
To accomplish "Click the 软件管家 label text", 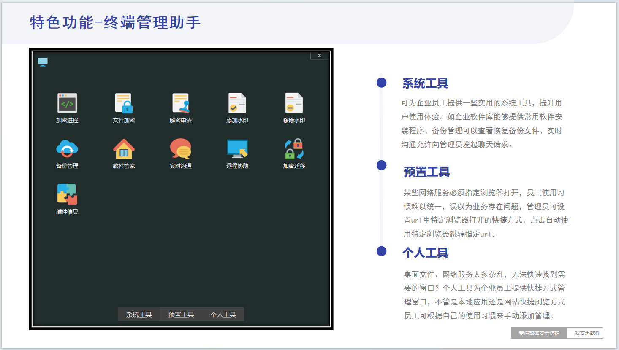I will pyautogui.click(x=124, y=166).
